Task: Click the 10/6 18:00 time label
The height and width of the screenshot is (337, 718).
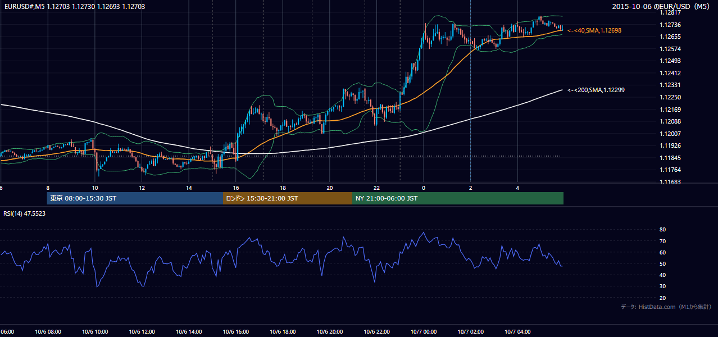Action: pos(283,332)
